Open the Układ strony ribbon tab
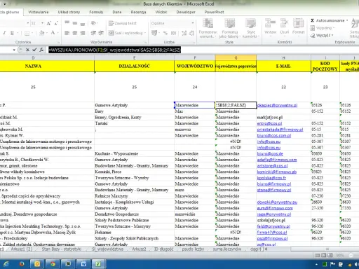Image resolution: width=359 pixels, height=269 pixels. point(69,12)
